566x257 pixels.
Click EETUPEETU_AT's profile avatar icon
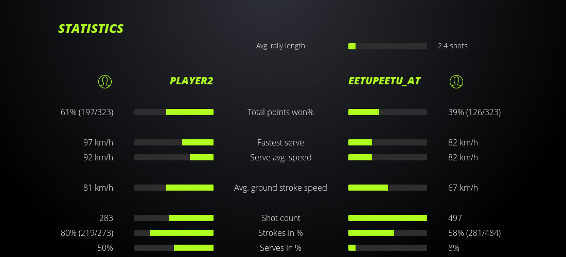(x=456, y=81)
